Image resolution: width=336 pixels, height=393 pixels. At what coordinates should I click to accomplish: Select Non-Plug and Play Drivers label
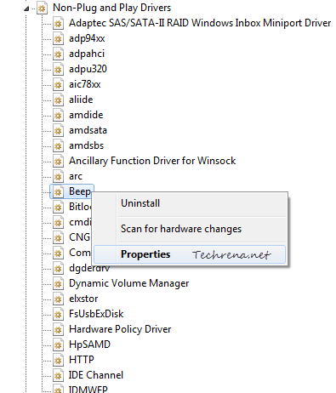click(112, 8)
